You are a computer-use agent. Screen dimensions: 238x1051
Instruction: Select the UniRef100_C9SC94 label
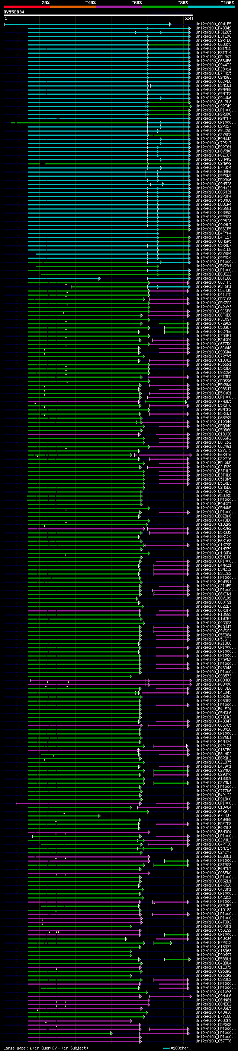[213, 372]
